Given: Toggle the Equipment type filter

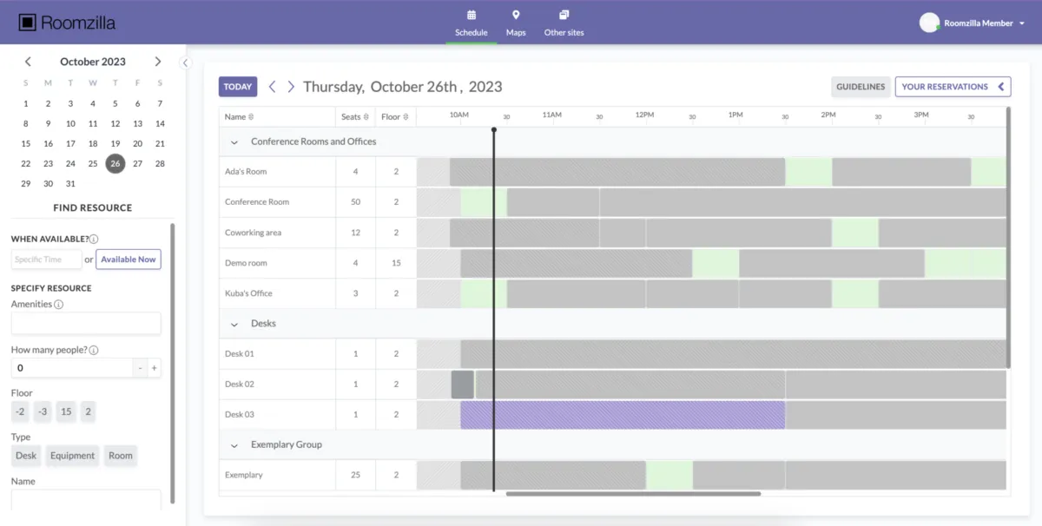Looking at the screenshot, I should pos(72,456).
